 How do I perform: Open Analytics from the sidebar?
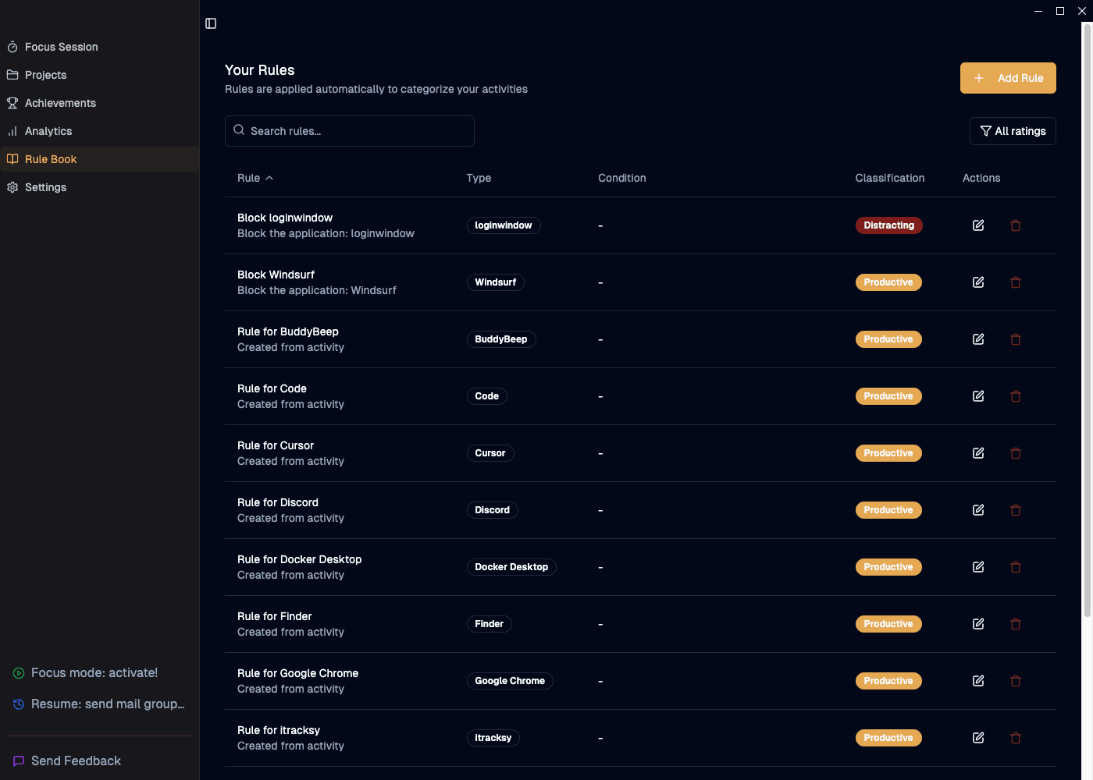click(48, 131)
